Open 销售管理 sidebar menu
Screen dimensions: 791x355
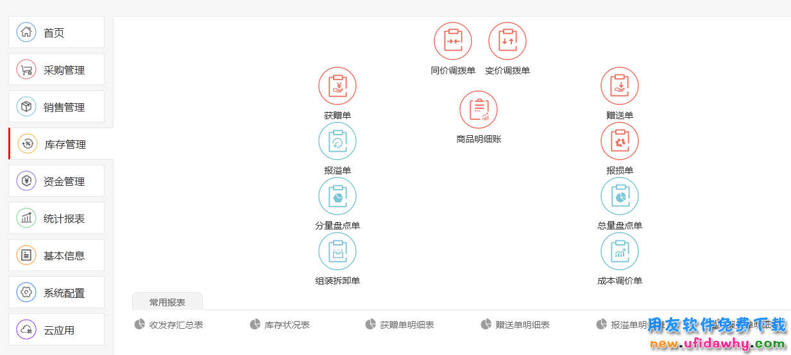(x=56, y=107)
